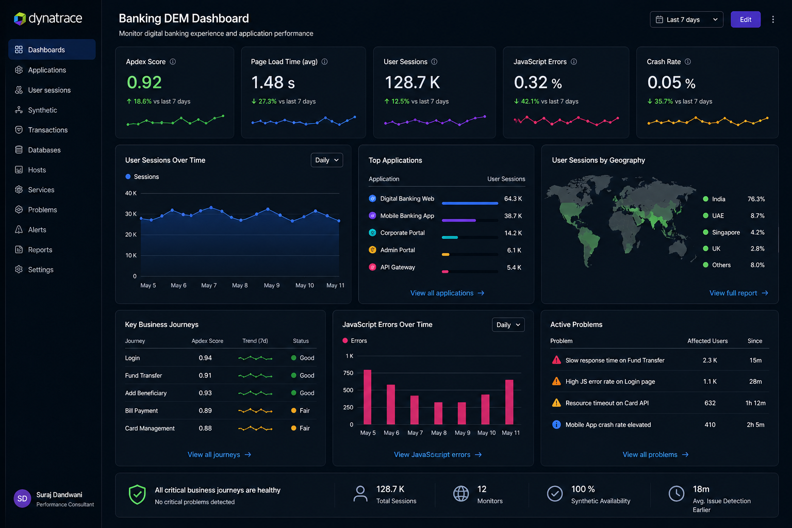This screenshot has width=792, height=528.
Task: Open Reports menu item
Action: coord(52,250)
